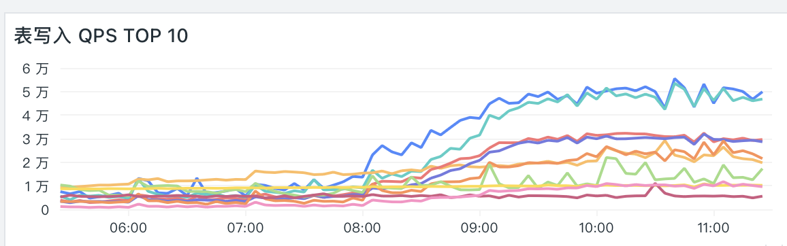Click the blue line's rightmost end point
The height and width of the screenshot is (246, 787).
762,92
